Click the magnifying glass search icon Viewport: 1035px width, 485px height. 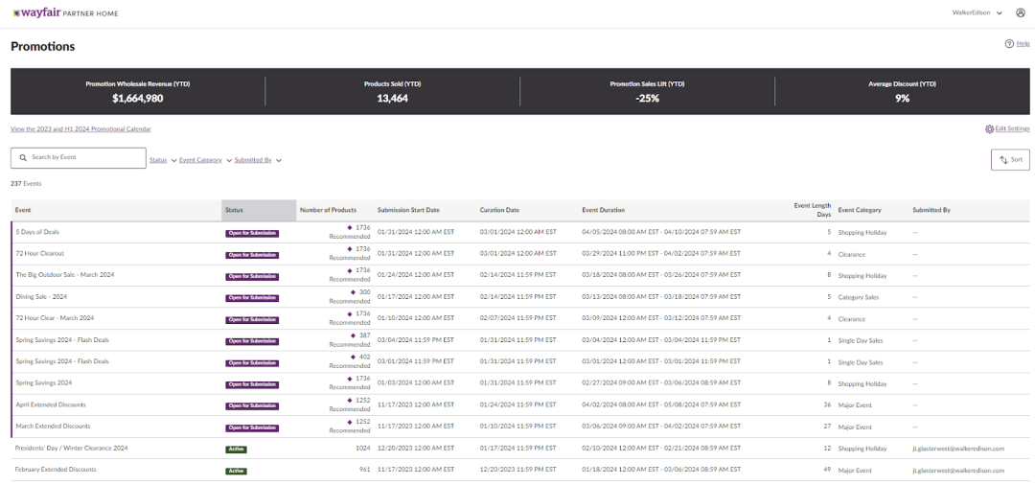click(22, 157)
